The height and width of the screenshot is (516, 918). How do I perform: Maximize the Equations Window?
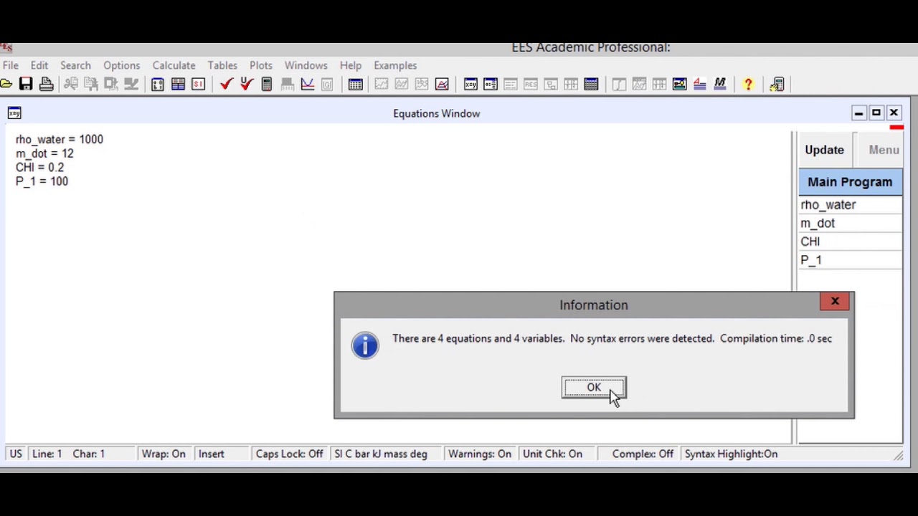coord(876,113)
